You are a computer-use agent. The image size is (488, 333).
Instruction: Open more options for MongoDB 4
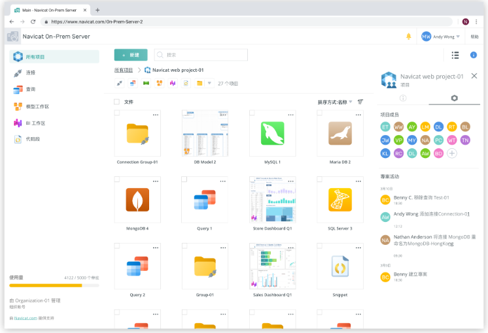pyautogui.click(x=156, y=182)
